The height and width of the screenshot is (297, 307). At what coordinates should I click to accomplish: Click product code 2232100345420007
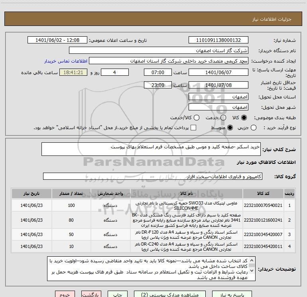(x=263, y=234)
